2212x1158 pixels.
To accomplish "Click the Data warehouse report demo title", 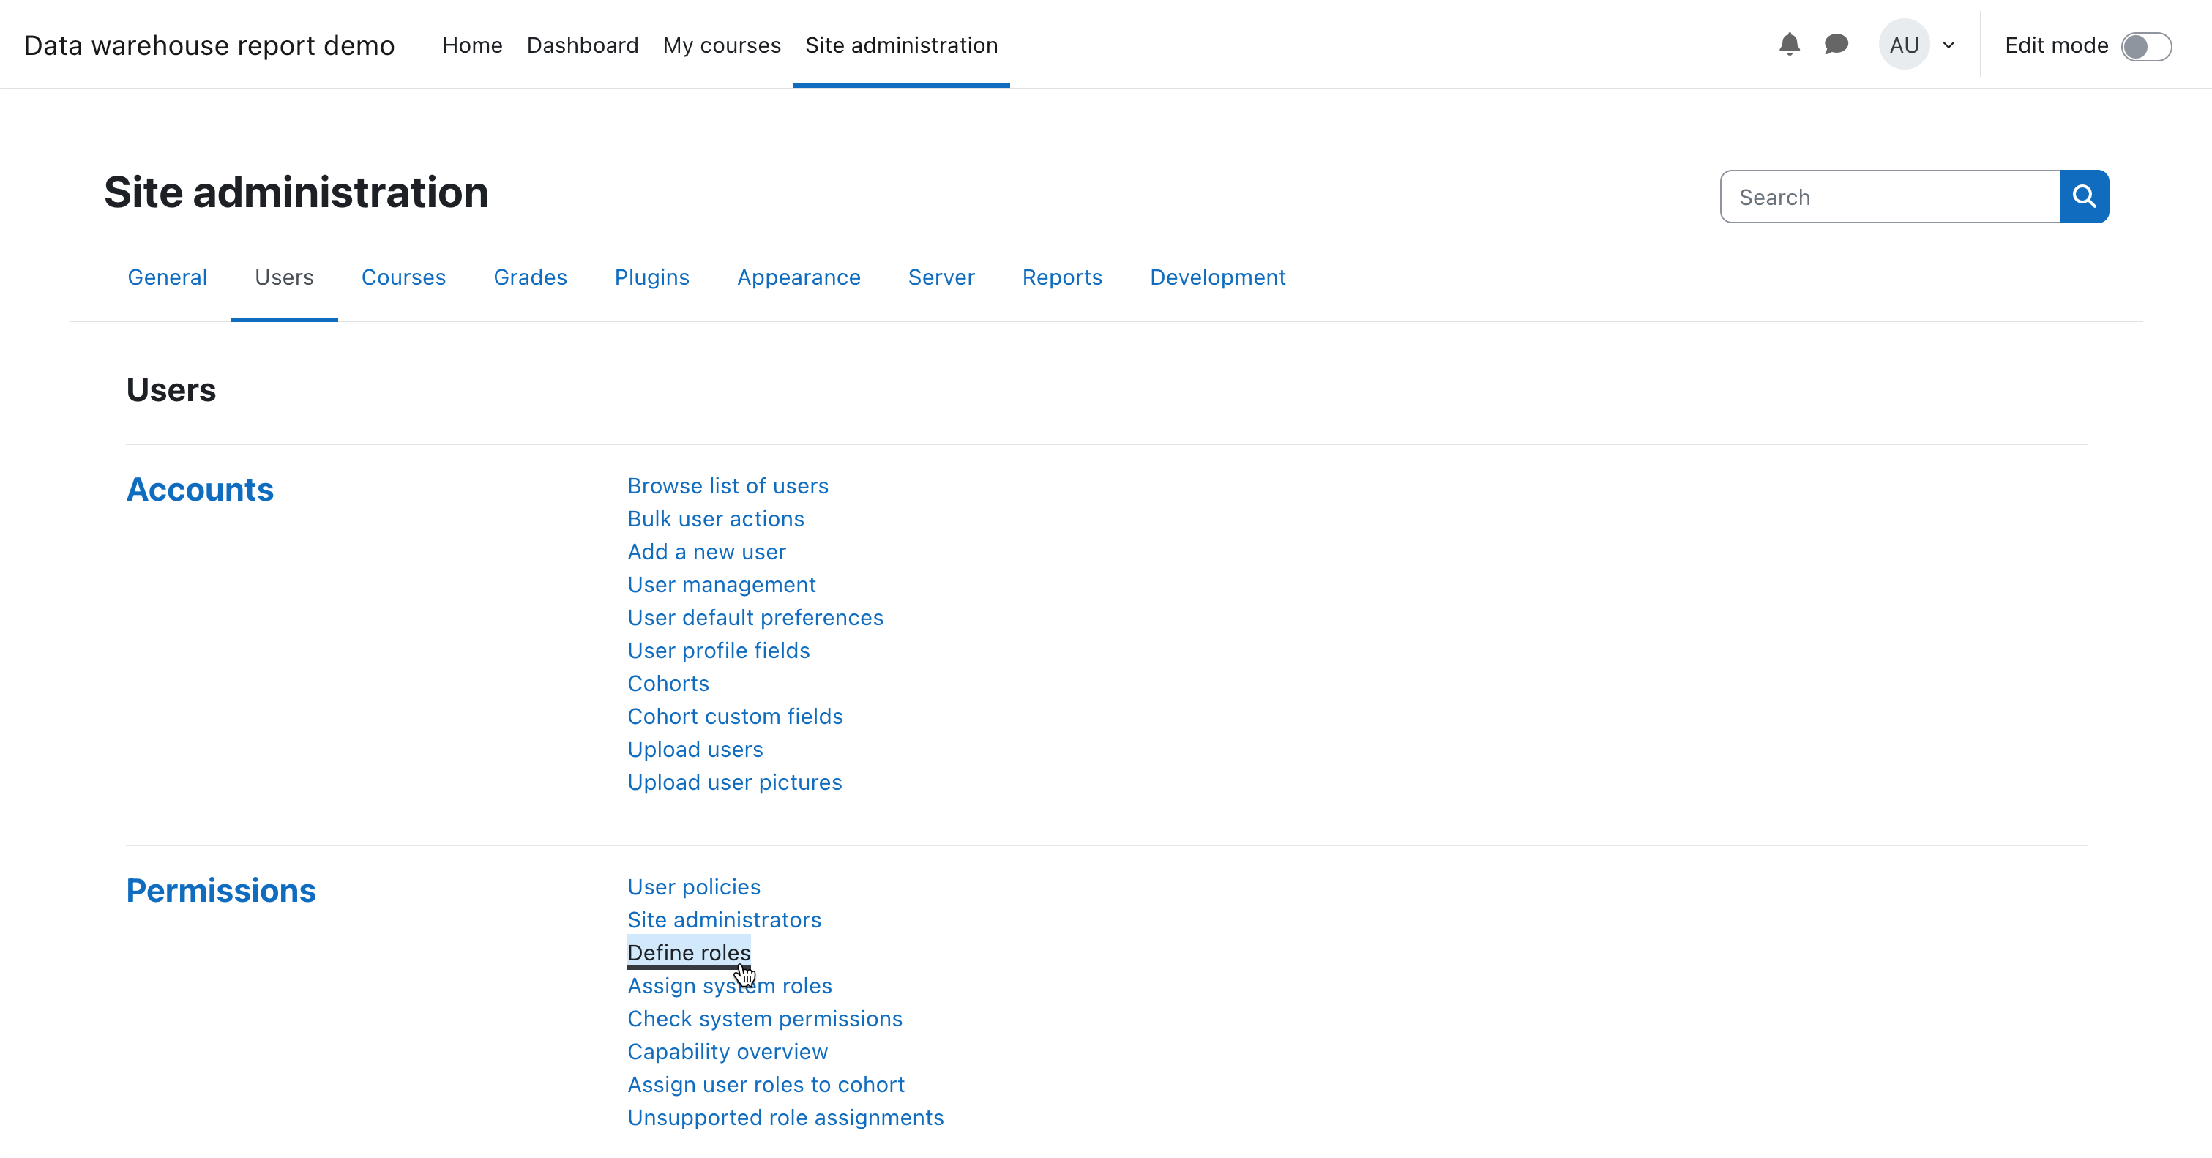I will [x=209, y=45].
